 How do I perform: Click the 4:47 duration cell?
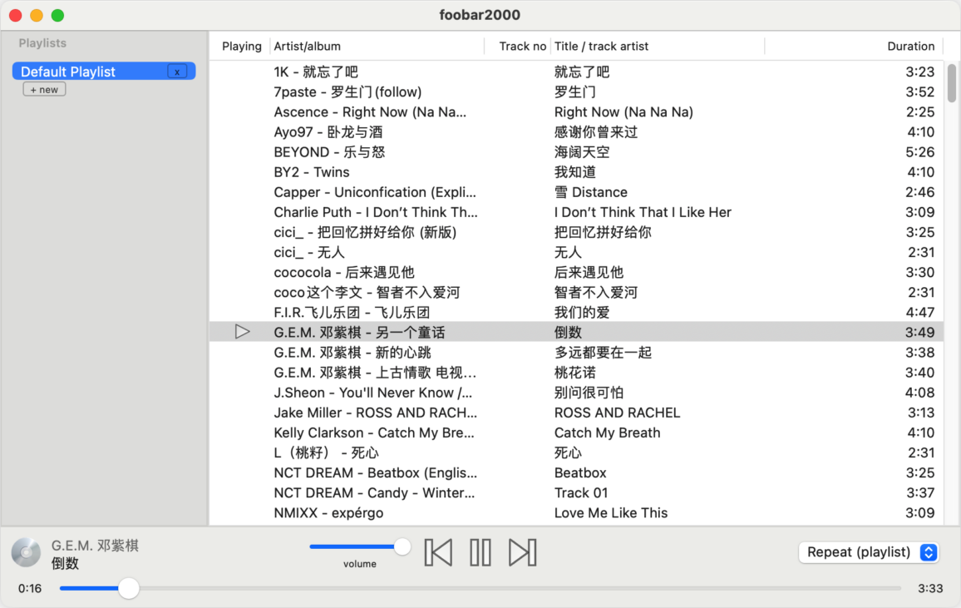pos(920,313)
